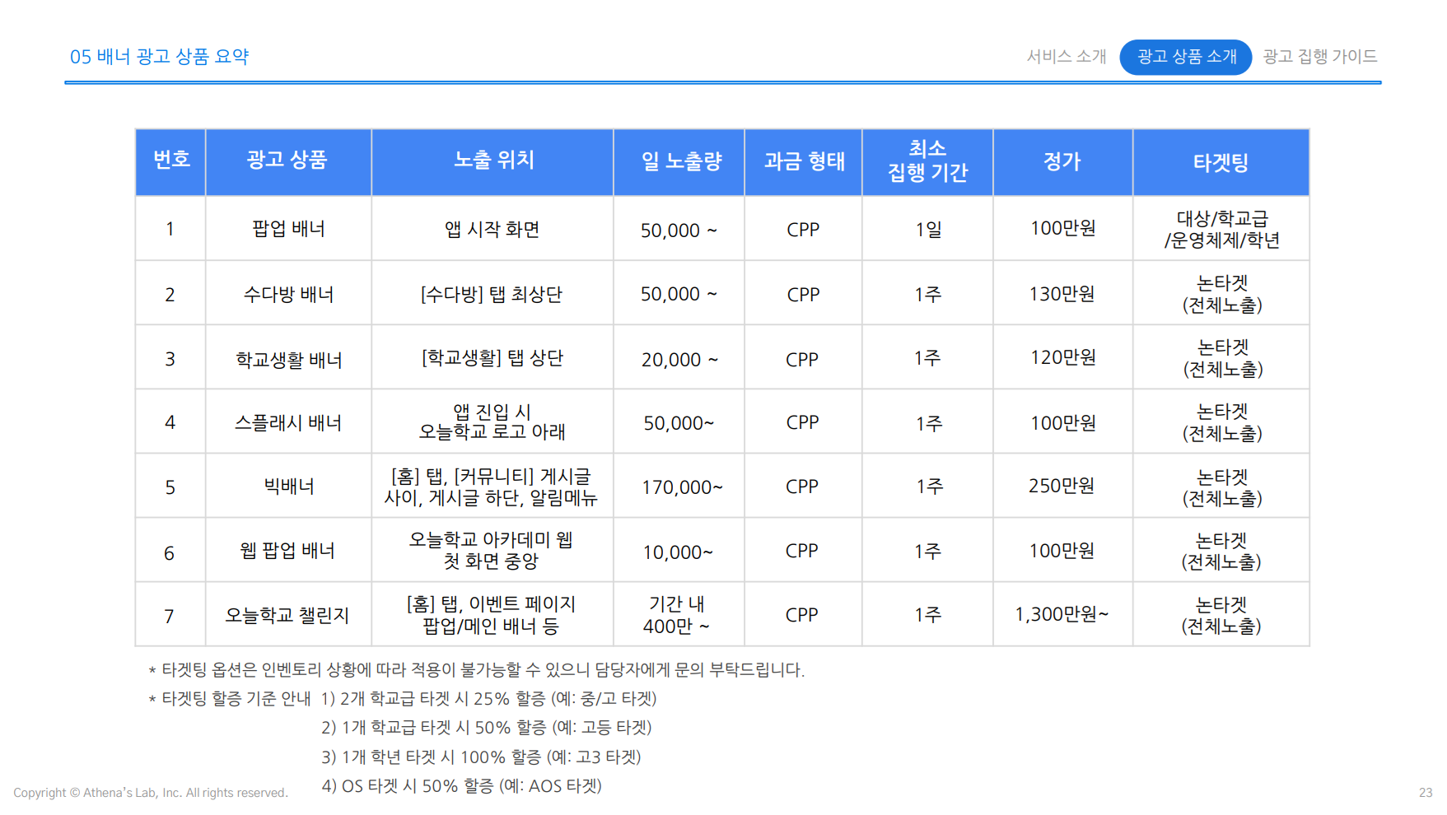Click the 빅배너 product cell
The width and height of the screenshot is (1447, 815).
pos(288,487)
